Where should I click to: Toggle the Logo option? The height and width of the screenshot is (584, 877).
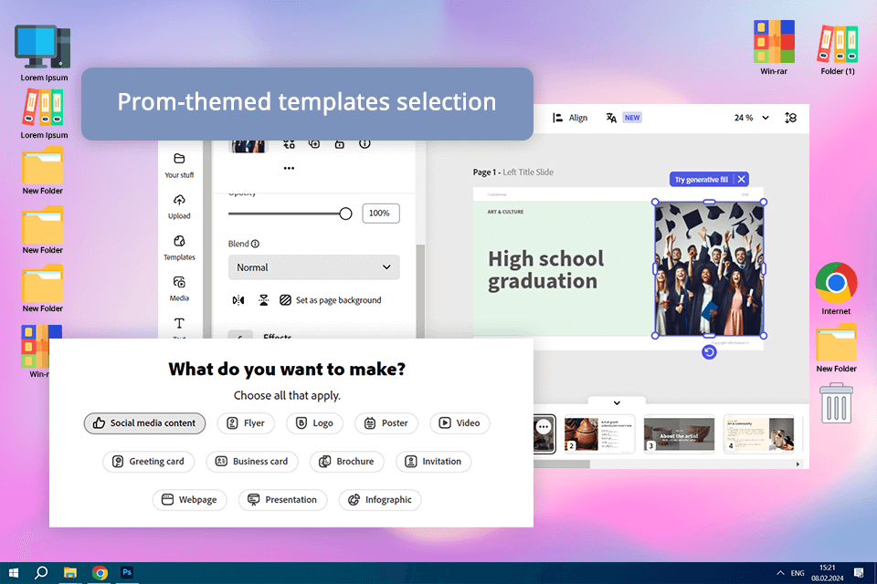click(314, 423)
